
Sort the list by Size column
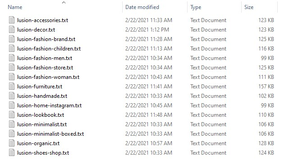[249, 7]
